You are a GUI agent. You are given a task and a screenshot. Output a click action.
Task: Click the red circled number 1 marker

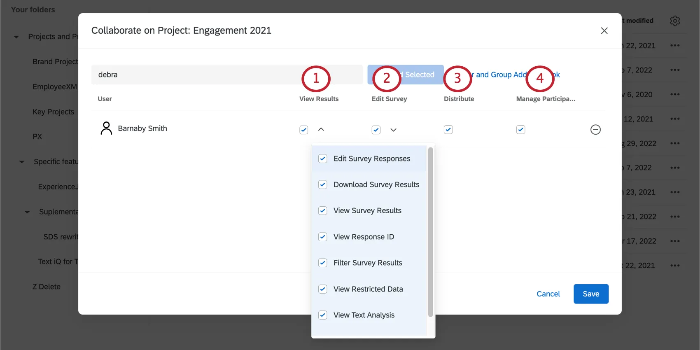pos(316,78)
